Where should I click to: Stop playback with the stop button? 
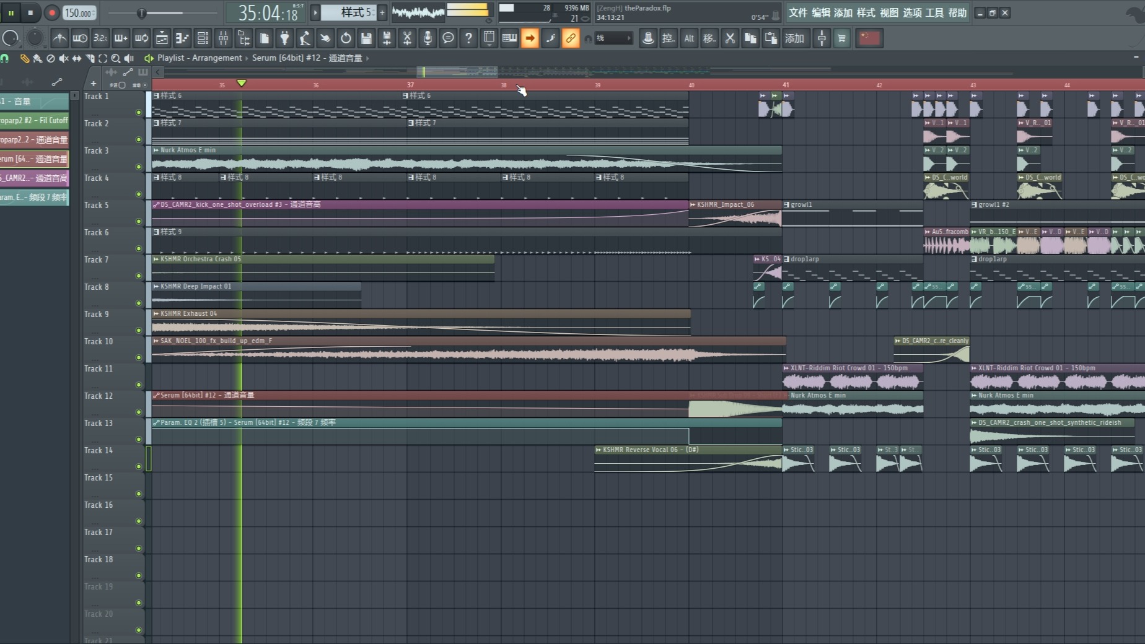click(30, 12)
